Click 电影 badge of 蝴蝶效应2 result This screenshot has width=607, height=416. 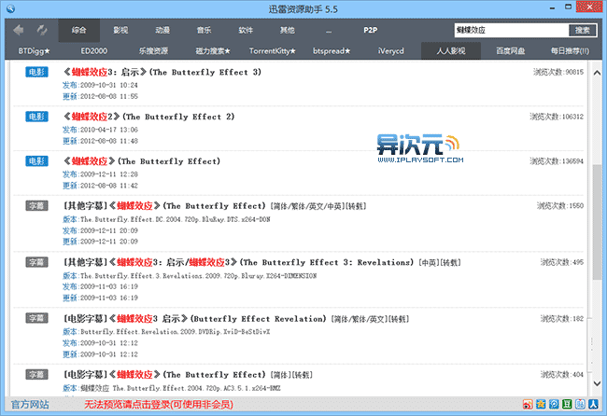point(36,117)
